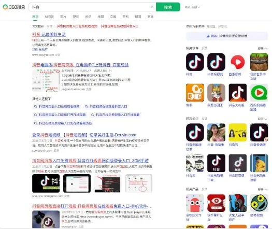The width and height of the screenshot is (272, 229).
Task: Open the 抖音电脑版下载 icon
Action: [x=216, y=163]
